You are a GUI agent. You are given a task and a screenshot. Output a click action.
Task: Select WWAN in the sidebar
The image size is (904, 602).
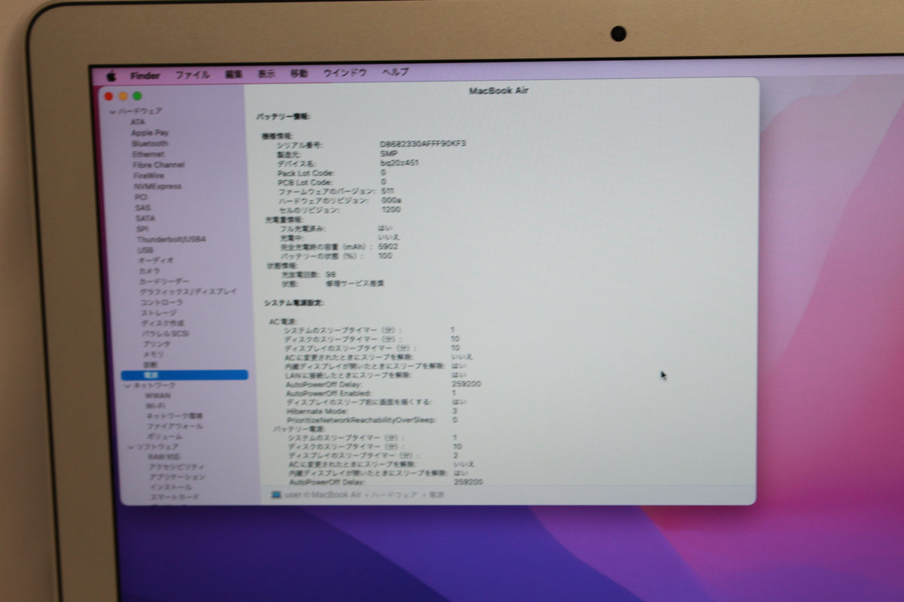[x=157, y=395]
